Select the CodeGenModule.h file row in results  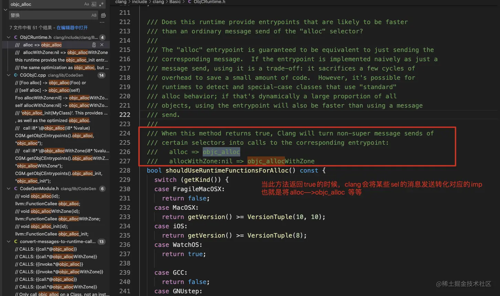pyautogui.click(x=56, y=189)
